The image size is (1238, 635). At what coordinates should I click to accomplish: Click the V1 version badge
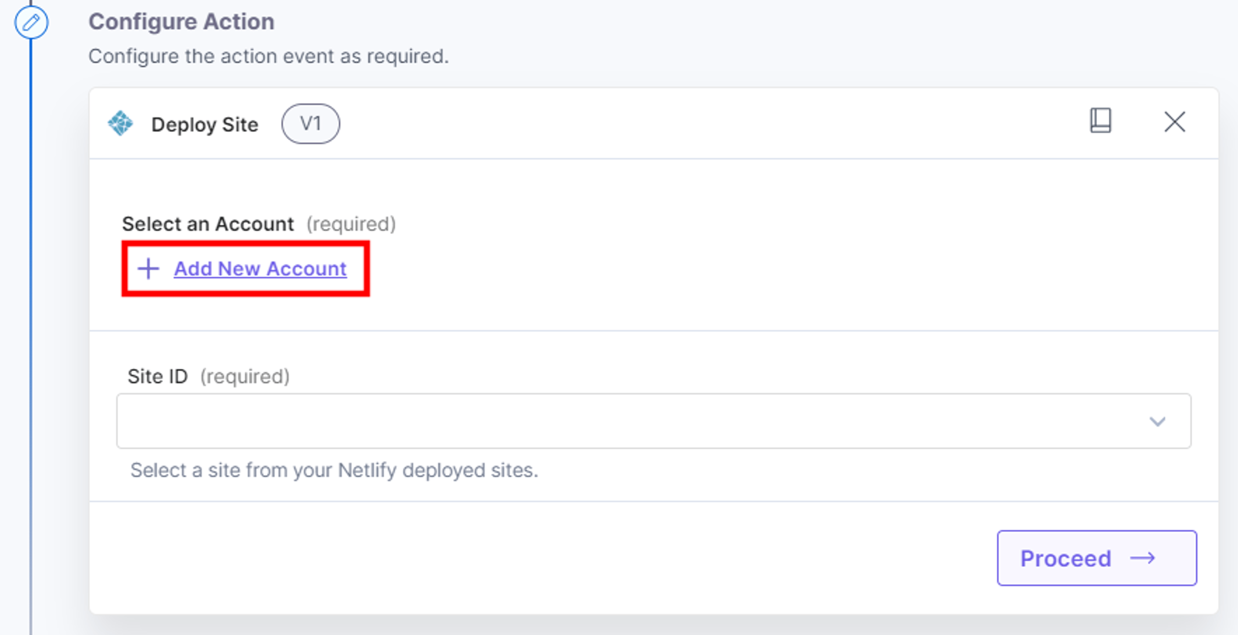click(310, 124)
